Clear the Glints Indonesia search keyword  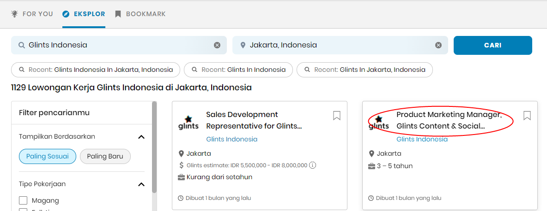click(217, 45)
